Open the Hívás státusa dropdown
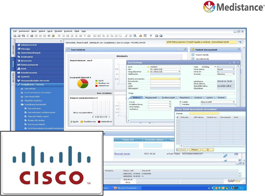265x196 pixels. pos(226,69)
